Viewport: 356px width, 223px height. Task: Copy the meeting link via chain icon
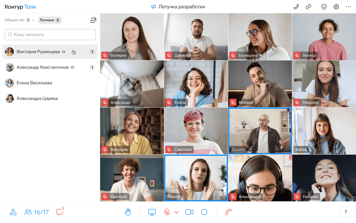coord(309,7)
